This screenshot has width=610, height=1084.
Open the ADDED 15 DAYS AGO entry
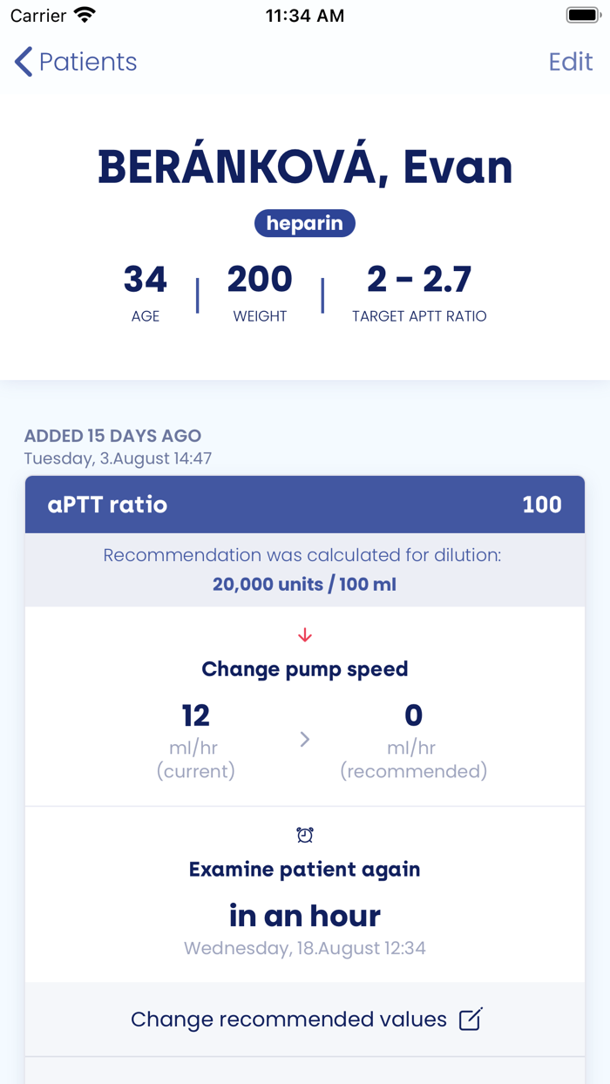pos(107,436)
